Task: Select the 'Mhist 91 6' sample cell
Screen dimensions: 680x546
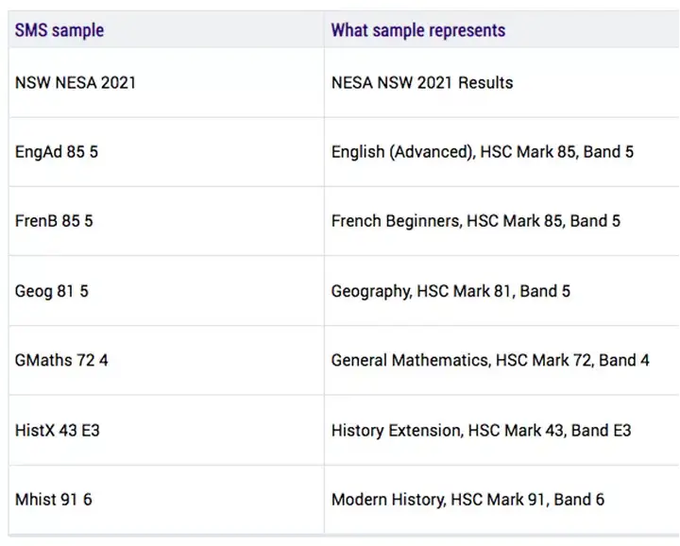Action: [x=54, y=500]
